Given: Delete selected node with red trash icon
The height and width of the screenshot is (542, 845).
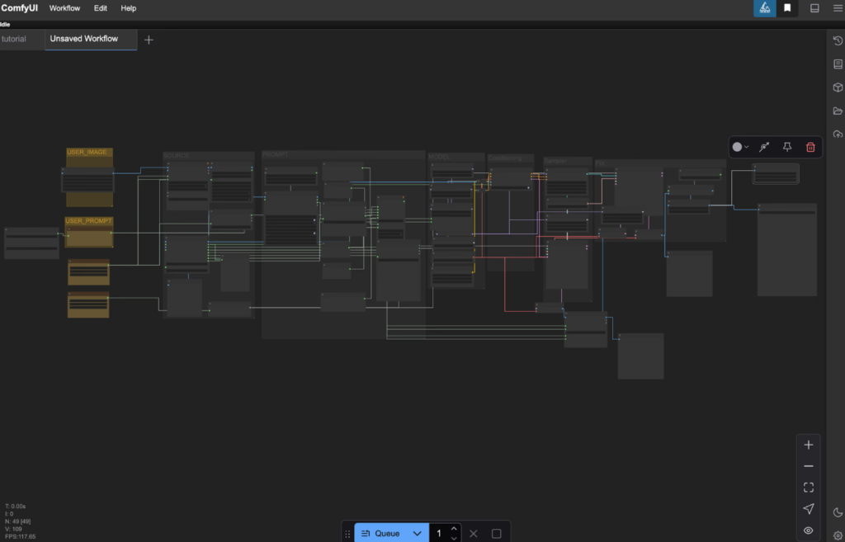Looking at the screenshot, I should point(810,147).
